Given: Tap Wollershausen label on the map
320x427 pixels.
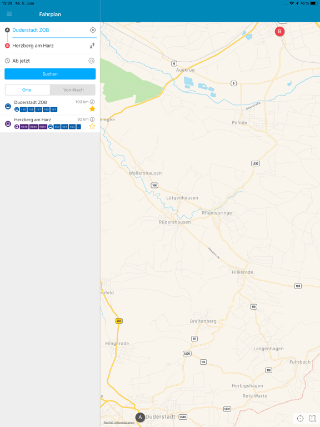Looking at the screenshot, I should [146, 173].
